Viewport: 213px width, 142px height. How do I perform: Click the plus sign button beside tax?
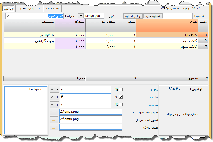pyautogui.click(x=58, y=97)
